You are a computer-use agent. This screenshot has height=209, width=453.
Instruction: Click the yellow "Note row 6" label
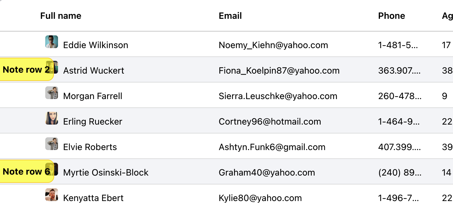26,171
